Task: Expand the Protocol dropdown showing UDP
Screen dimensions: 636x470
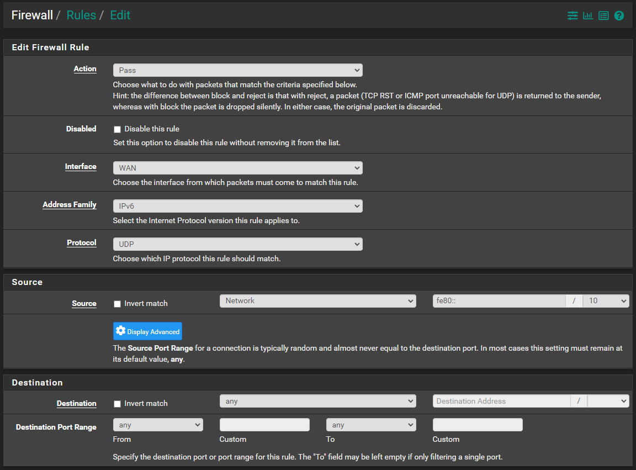Action: click(x=238, y=244)
